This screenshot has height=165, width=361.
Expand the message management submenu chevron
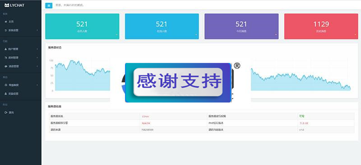click(x=37, y=67)
